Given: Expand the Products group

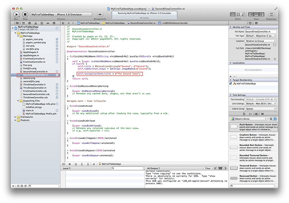Looking at the screenshot, I should (x=15, y=120).
